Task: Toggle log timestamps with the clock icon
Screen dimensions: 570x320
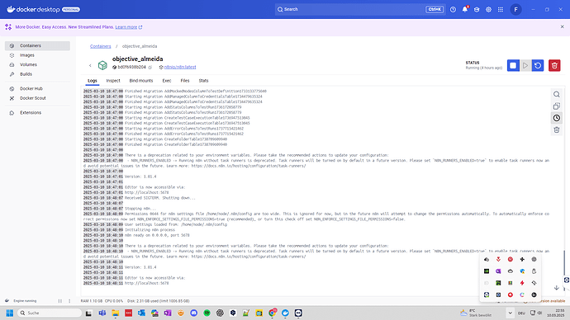Action: point(557,118)
